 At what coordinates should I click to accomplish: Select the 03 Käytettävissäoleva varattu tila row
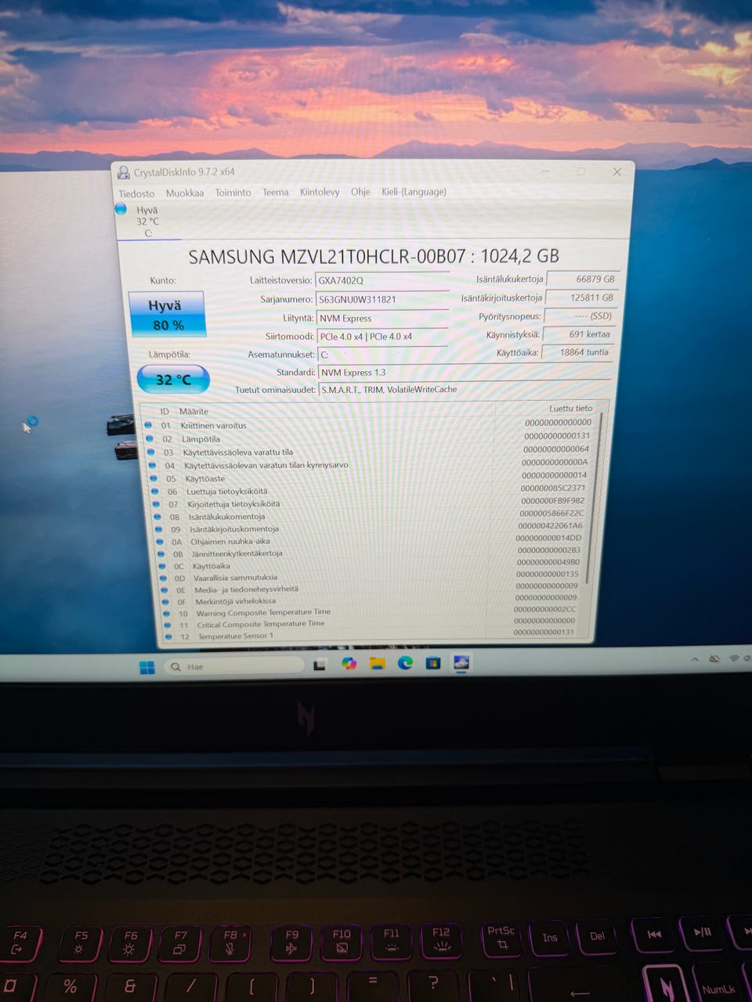pyautogui.click(x=368, y=451)
